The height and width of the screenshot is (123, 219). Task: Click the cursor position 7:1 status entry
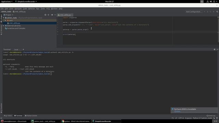pyautogui.click(x=173, y=118)
